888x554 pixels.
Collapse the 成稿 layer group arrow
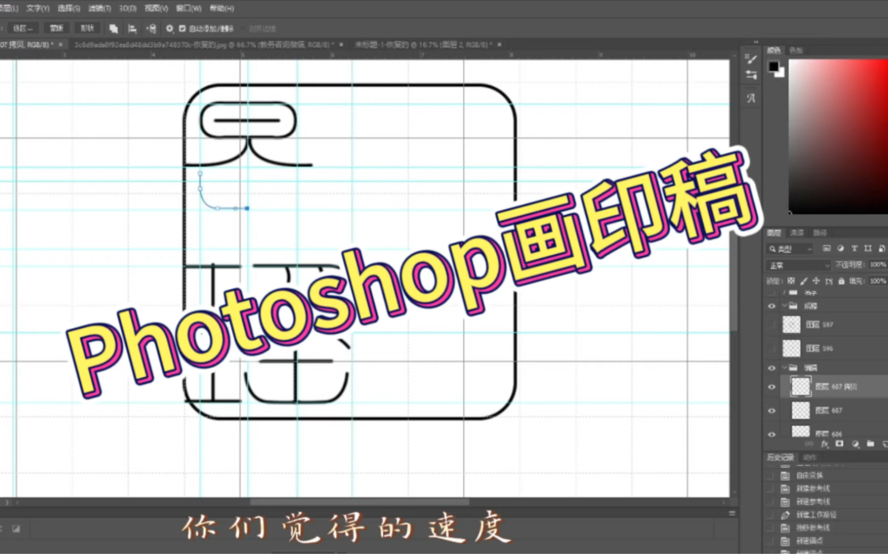(784, 306)
